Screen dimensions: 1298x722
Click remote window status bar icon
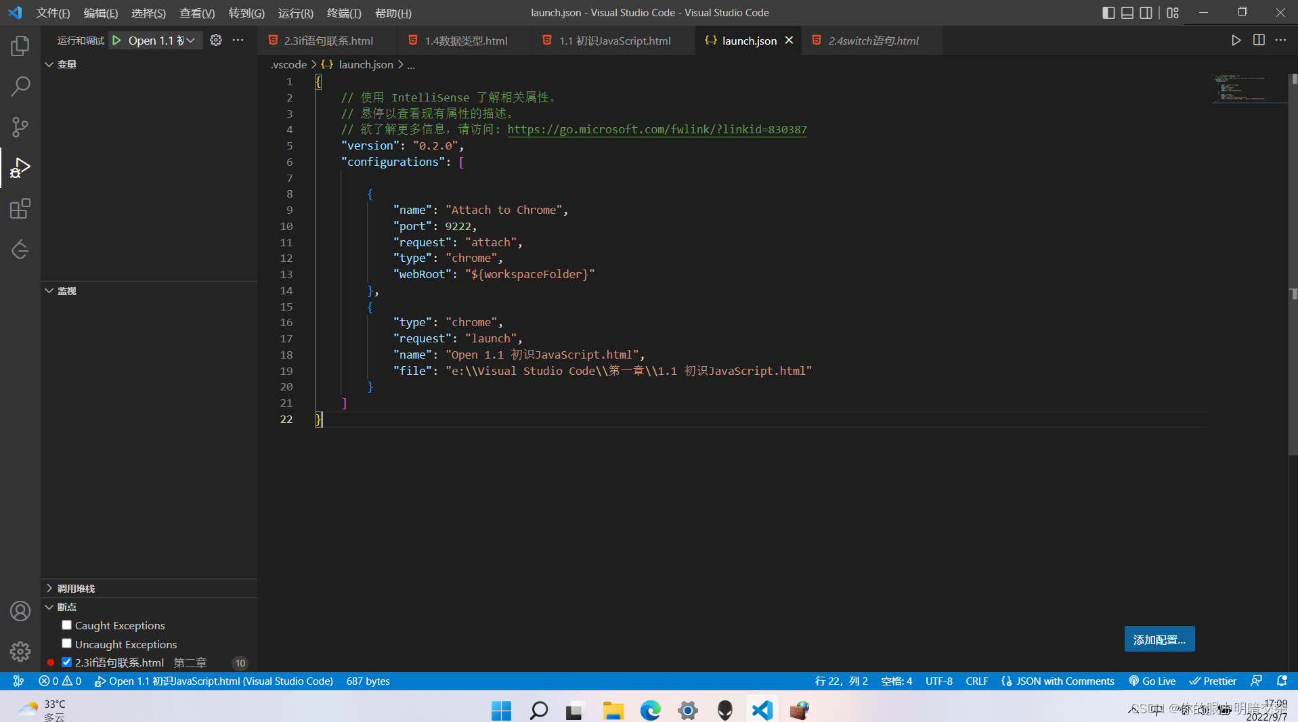(18, 681)
